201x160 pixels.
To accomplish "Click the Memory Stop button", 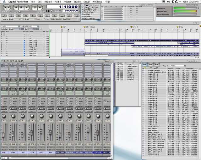I will coord(27,19).
